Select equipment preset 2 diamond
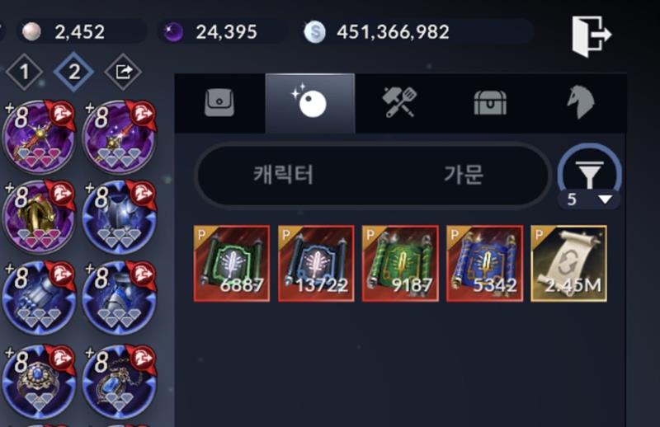660x427 pixels. (73, 72)
